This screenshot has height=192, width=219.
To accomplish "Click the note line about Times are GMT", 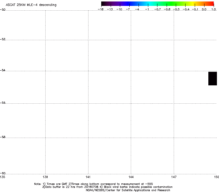I will [x=94, y=184].
